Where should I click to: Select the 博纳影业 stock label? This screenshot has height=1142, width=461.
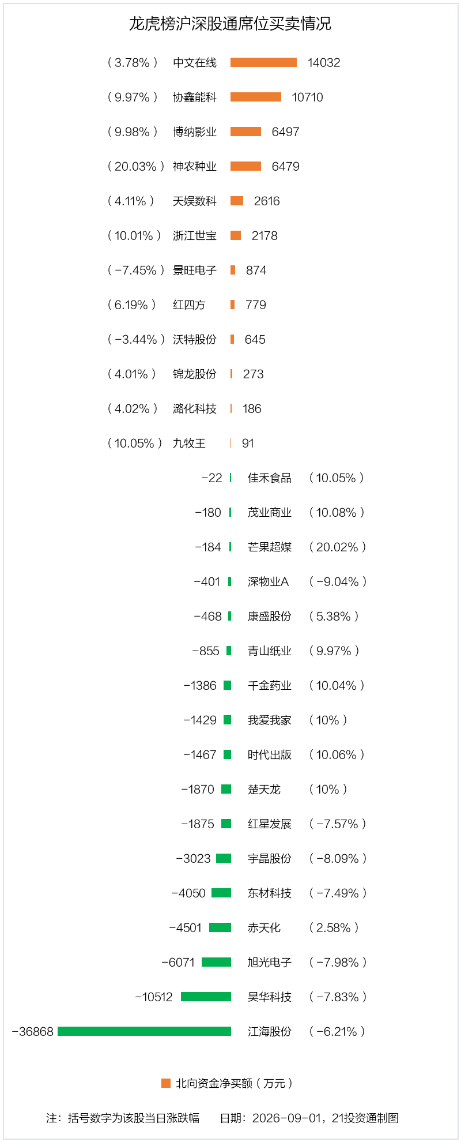(x=195, y=132)
